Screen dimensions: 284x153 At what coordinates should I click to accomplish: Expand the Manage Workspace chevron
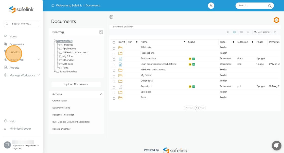click(x=39, y=75)
